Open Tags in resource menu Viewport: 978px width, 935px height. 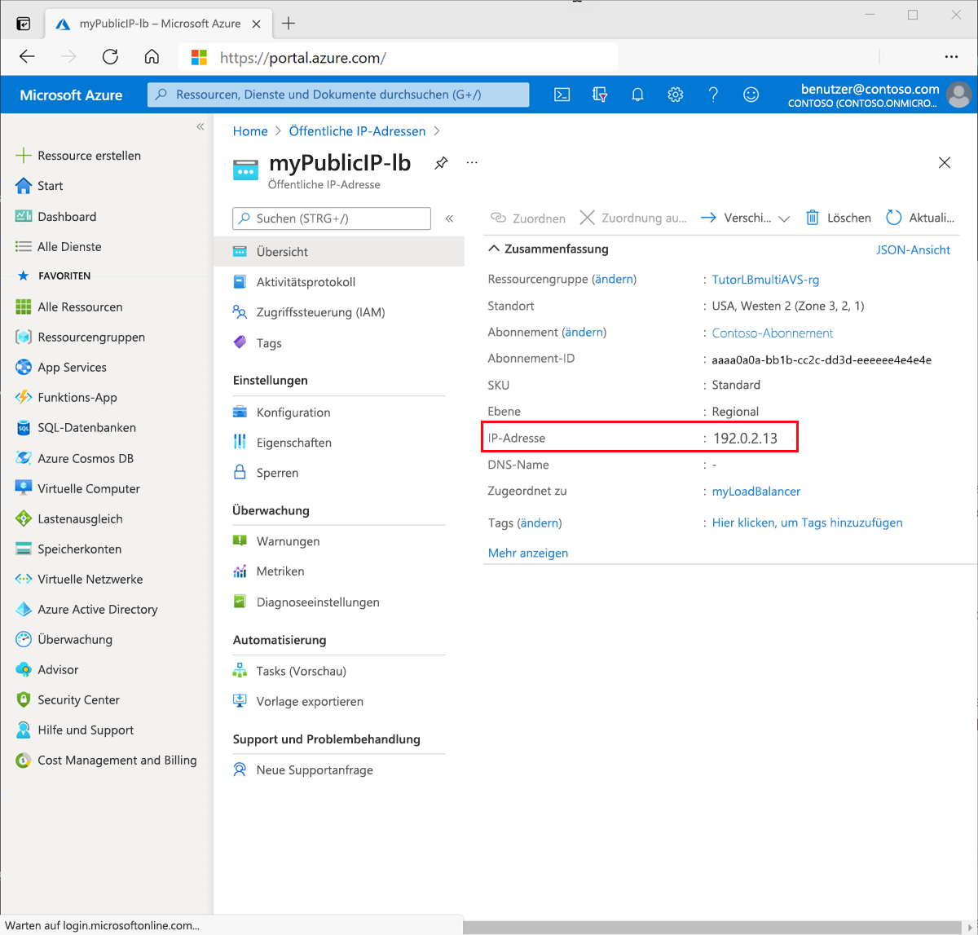click(x=258, y=343)
